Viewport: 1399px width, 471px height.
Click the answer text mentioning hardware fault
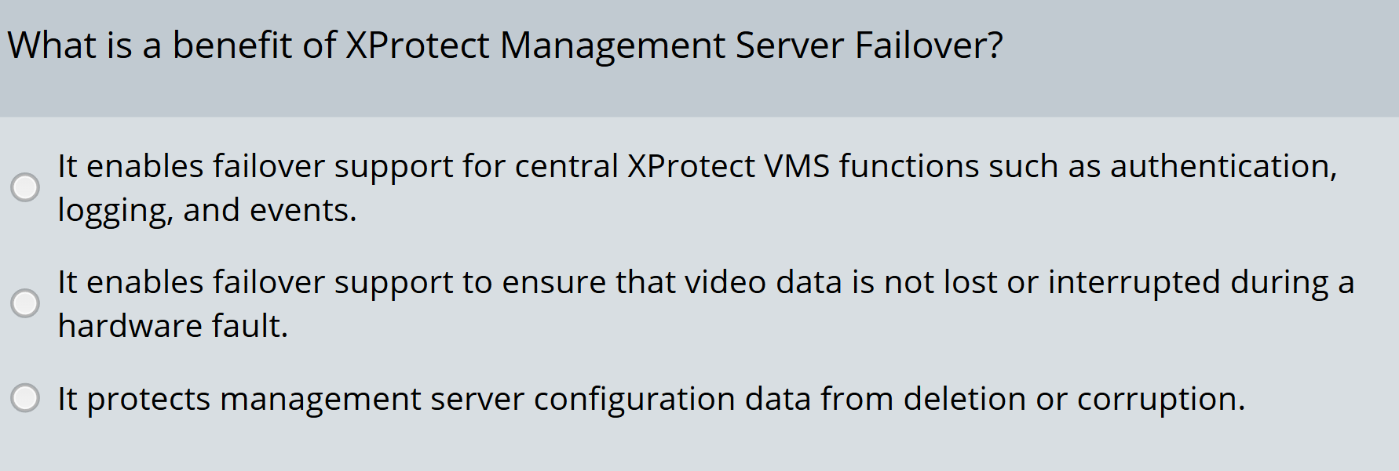174,325
